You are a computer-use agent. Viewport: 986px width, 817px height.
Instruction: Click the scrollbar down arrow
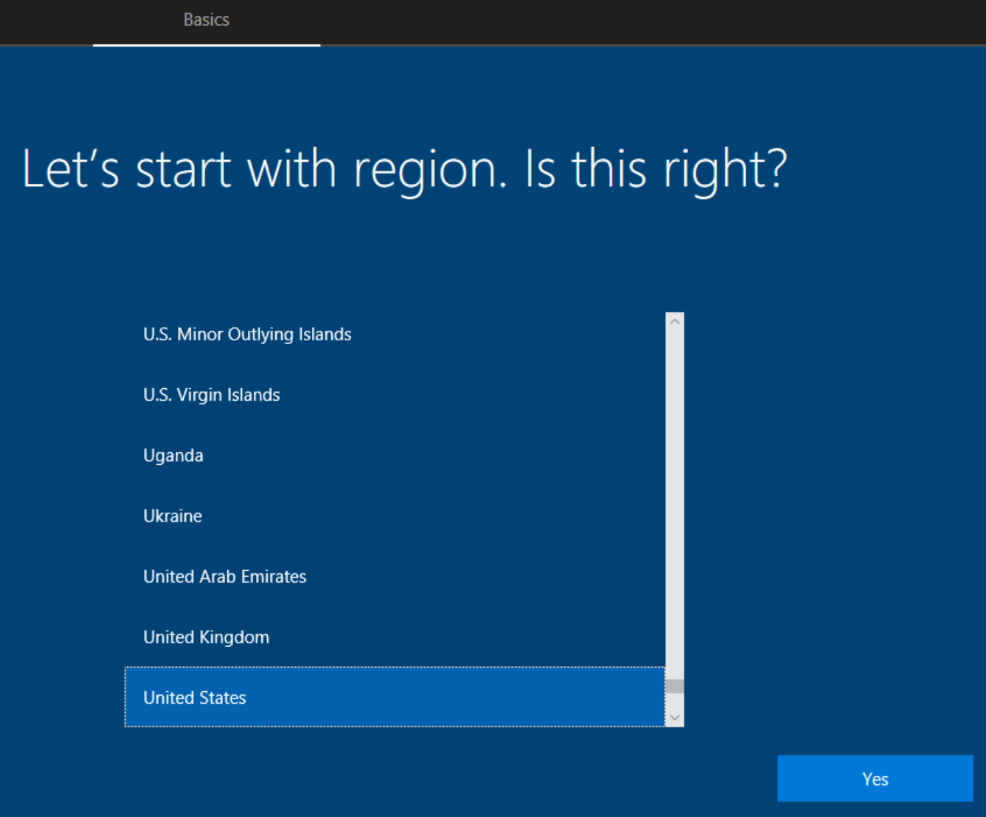(674, 718)
